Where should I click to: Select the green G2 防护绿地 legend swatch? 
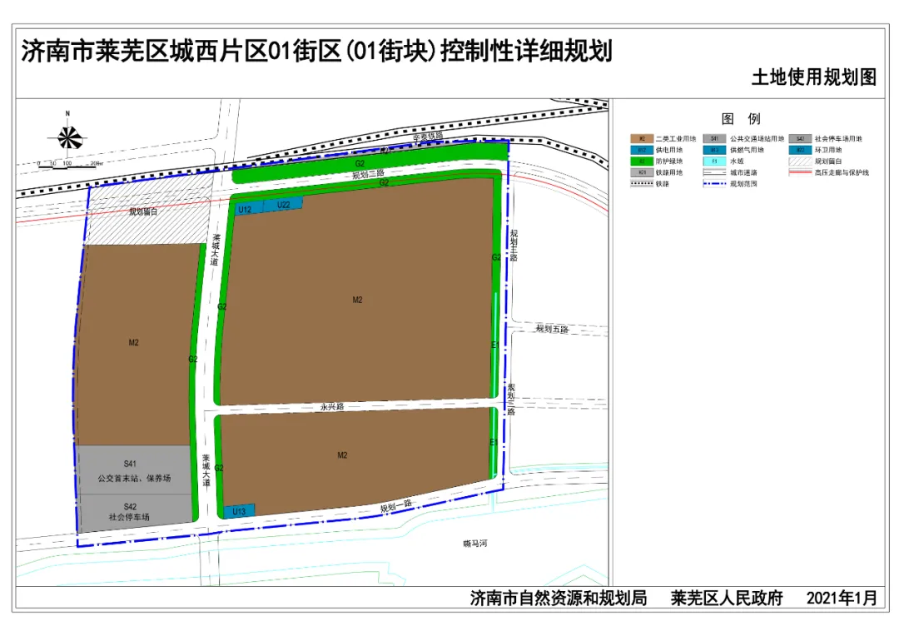(x=642, y=161)
